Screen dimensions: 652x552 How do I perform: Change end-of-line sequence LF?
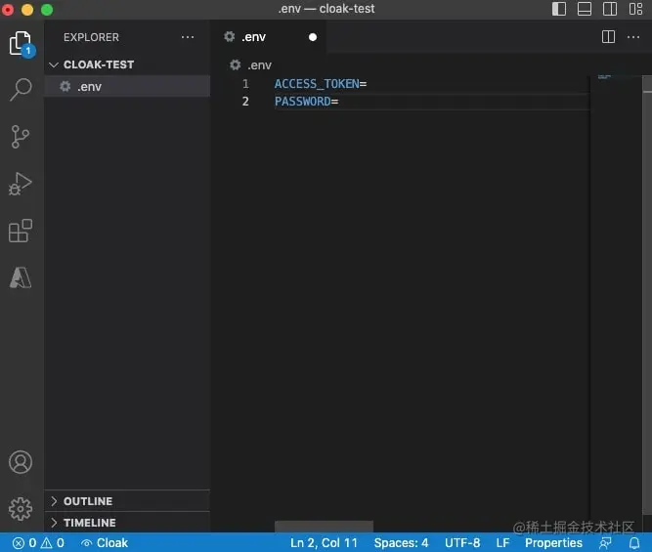502,542
